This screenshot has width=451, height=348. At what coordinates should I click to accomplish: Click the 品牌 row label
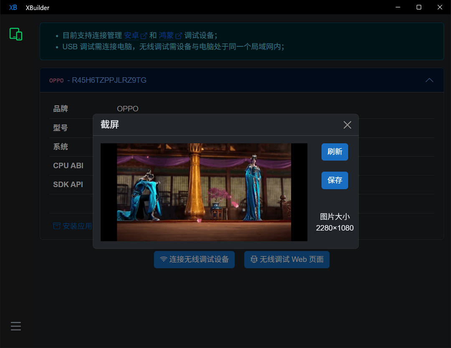point(61,109)
